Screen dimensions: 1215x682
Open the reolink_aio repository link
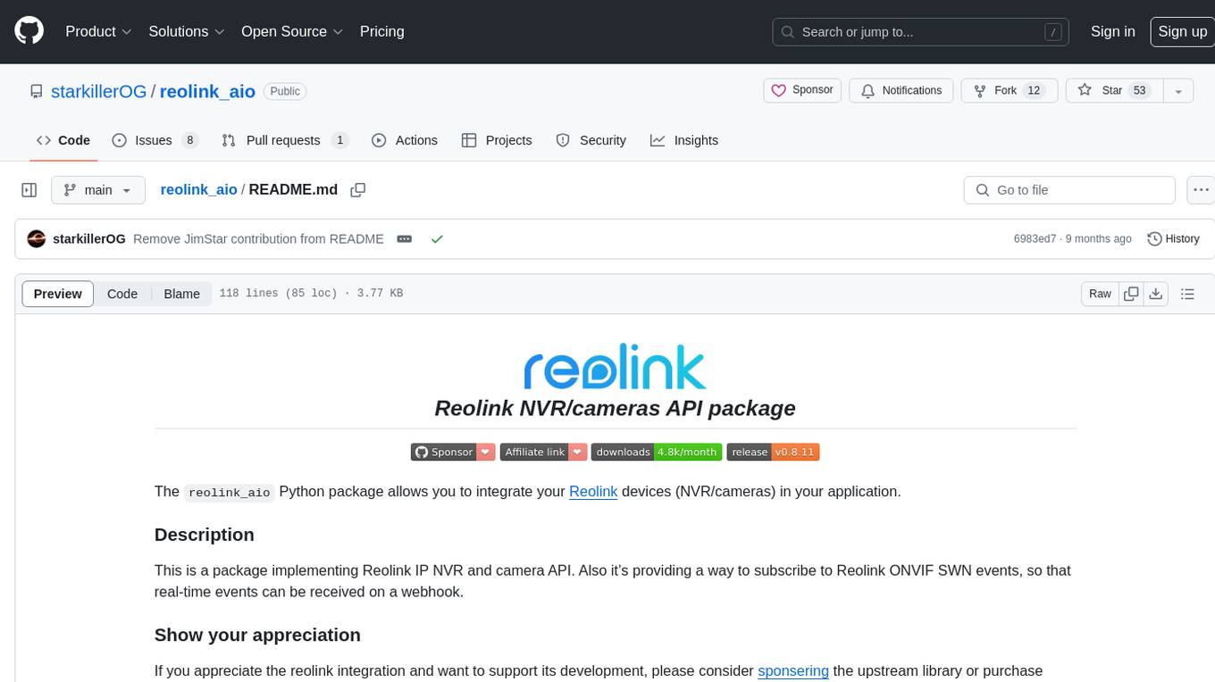[207, 91]
